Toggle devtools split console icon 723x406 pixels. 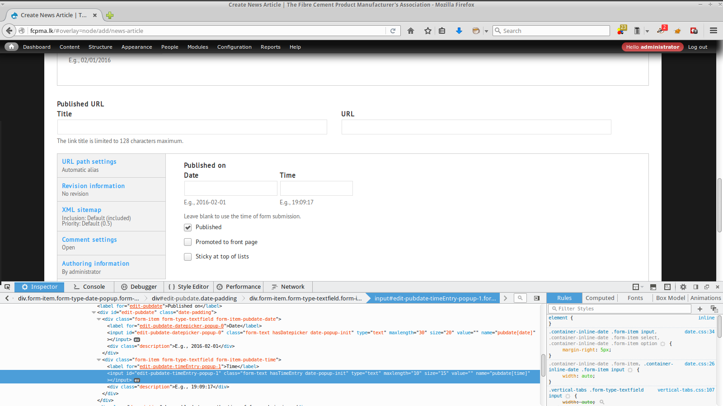click(x=653, y=287)
